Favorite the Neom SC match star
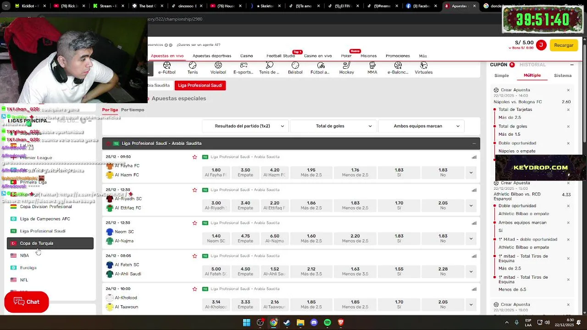The height and width of the screenshot is (330, 587). pos(195,223)
